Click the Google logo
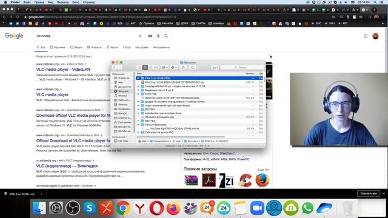This screenshot has width=388, height=218. point(14,36)
